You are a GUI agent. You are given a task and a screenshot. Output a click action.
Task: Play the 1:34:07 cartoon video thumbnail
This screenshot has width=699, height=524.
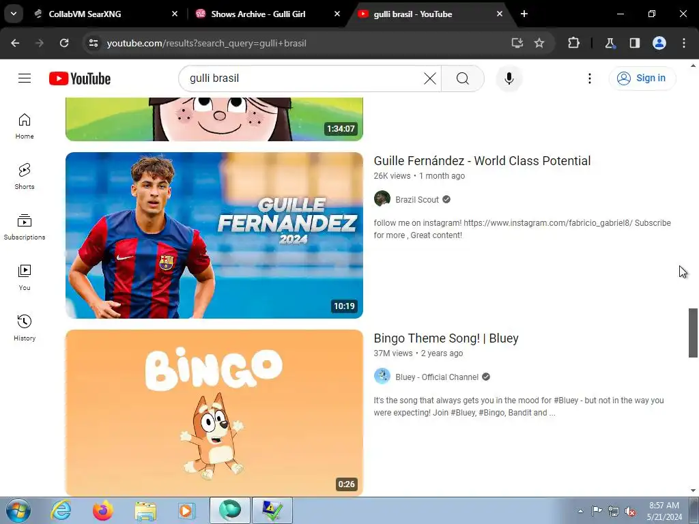pos(214,119)
